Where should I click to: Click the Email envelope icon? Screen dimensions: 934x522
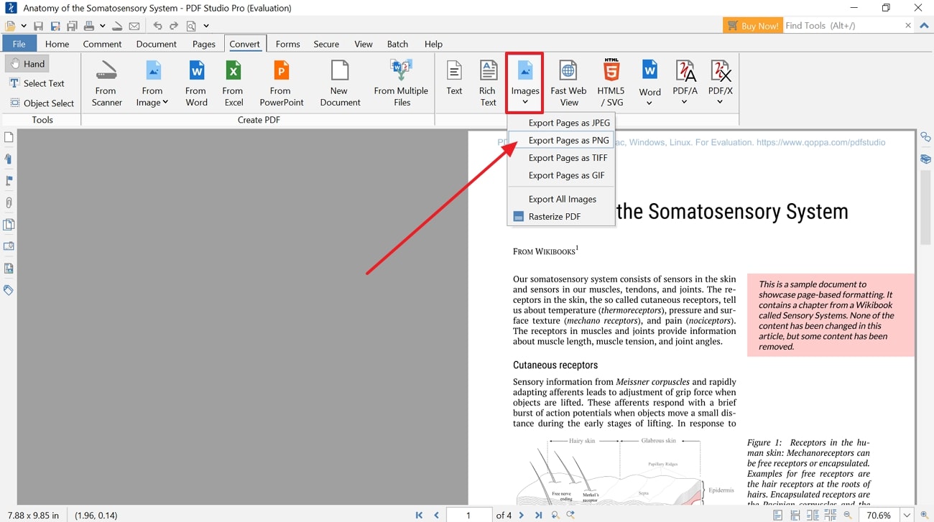pos(134,26)
